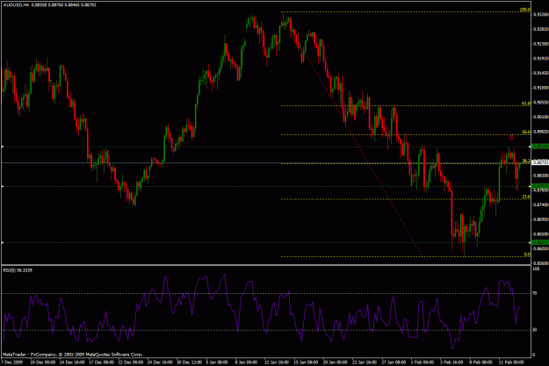Screen dimensions: 549x366
Task: Click the 0.92810 price axis value
Action: pyautogui.click(x=540, y=29)
